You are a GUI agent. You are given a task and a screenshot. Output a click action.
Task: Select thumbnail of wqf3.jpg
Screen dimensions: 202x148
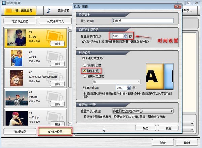(16, 118)
